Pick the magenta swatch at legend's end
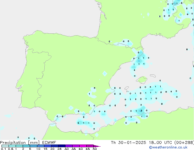This screenshot has height=150, width=194. 90,146
